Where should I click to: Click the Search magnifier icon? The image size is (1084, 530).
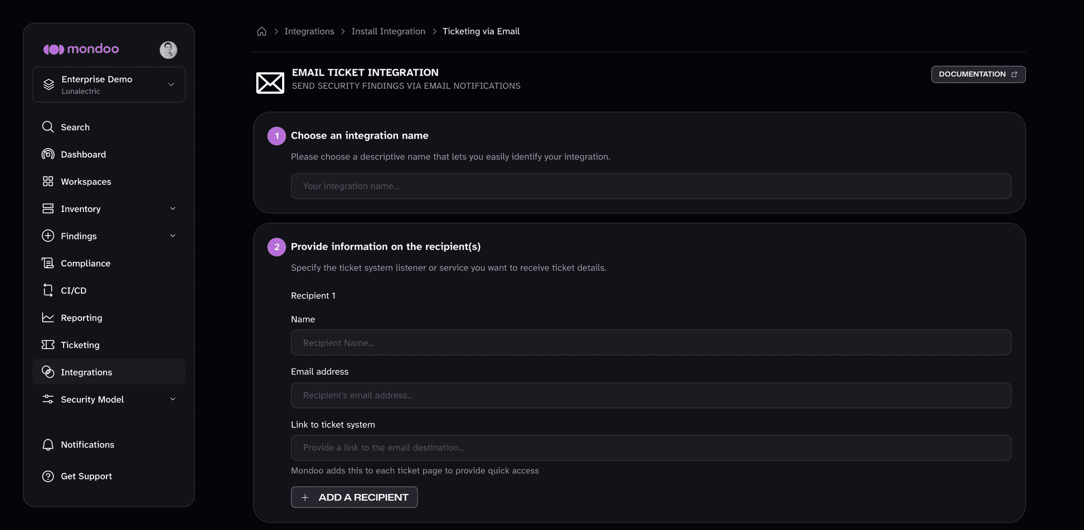tap(48, 127)
